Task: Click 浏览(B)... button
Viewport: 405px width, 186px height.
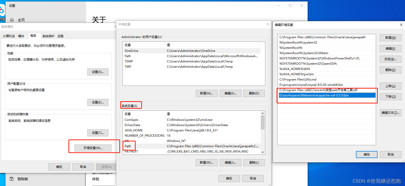Action: pyautogui.click(x=391, y=59)
